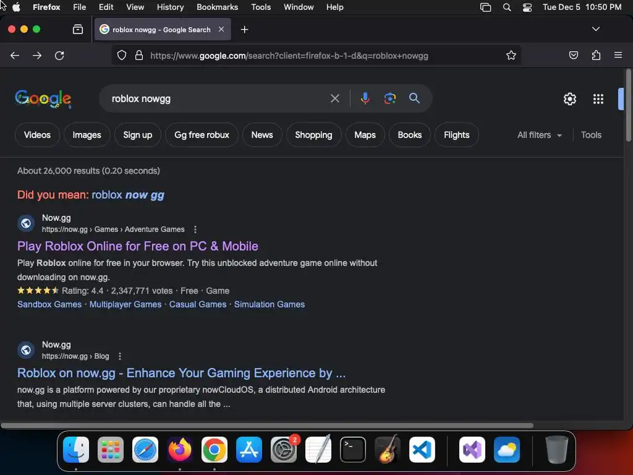Image resolution: width=633 pixels, height=475 pixels.
Task: Expand the All filters dropdown
Action: click(x=539, y=135)
